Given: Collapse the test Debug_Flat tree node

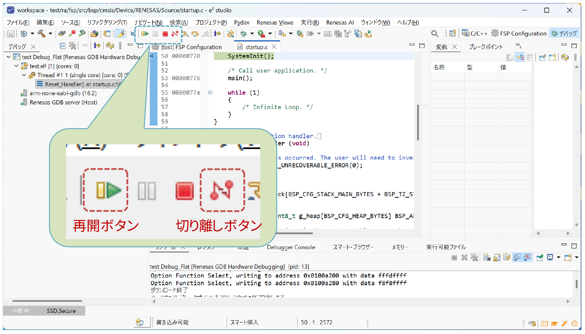Looking at the screenshot, I should point(8,57).
